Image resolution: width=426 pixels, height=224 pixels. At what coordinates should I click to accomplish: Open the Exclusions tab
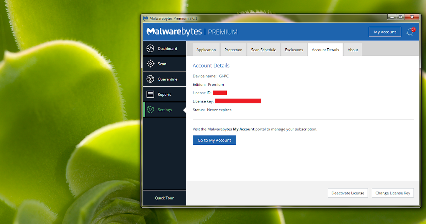294,50
